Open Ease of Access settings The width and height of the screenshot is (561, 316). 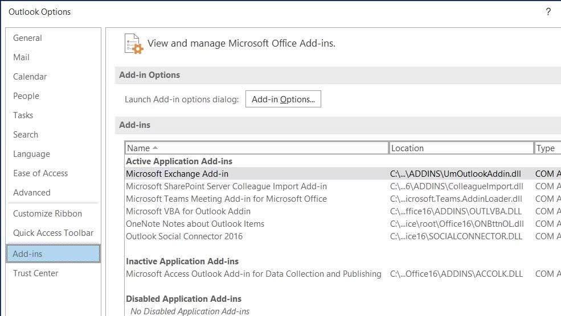click(40, 173)
